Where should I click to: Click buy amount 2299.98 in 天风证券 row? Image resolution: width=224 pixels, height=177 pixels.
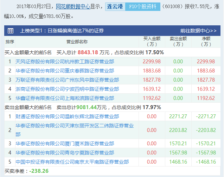(x=152, y=62)
